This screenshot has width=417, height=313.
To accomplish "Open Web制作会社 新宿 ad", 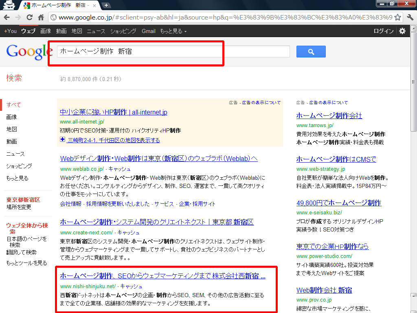I will tap(324, 290).
